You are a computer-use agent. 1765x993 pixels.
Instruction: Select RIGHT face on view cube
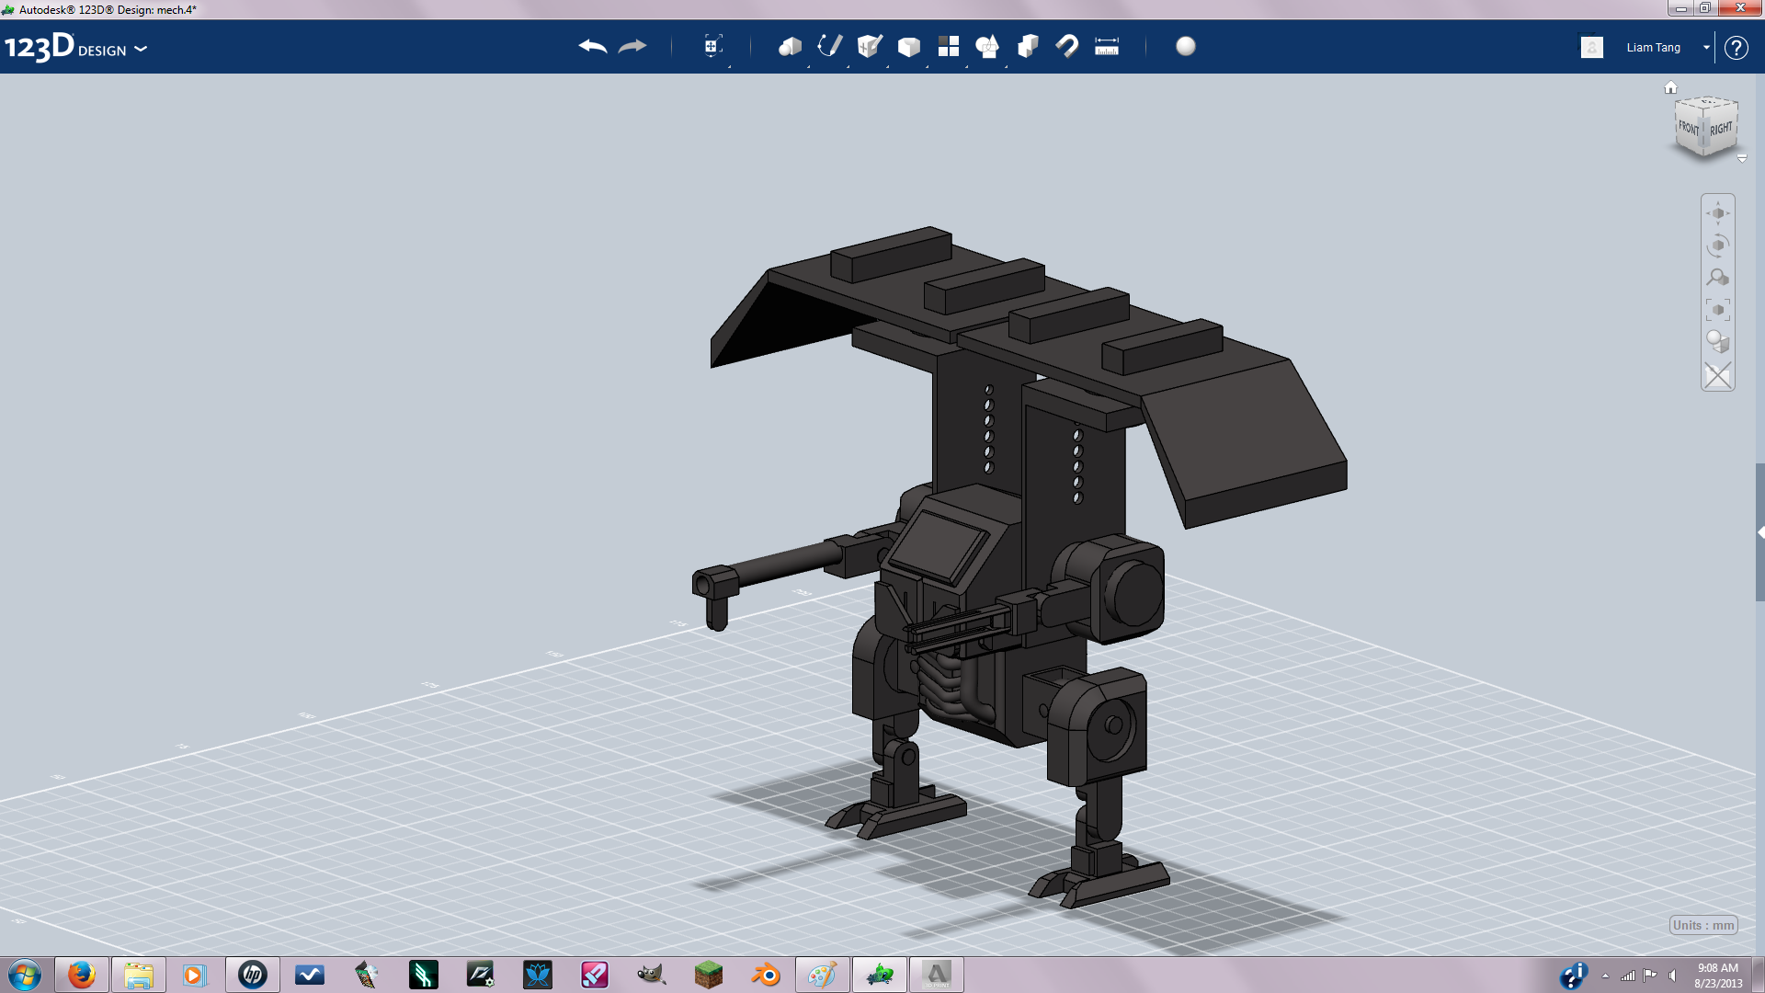[1721, 129]
